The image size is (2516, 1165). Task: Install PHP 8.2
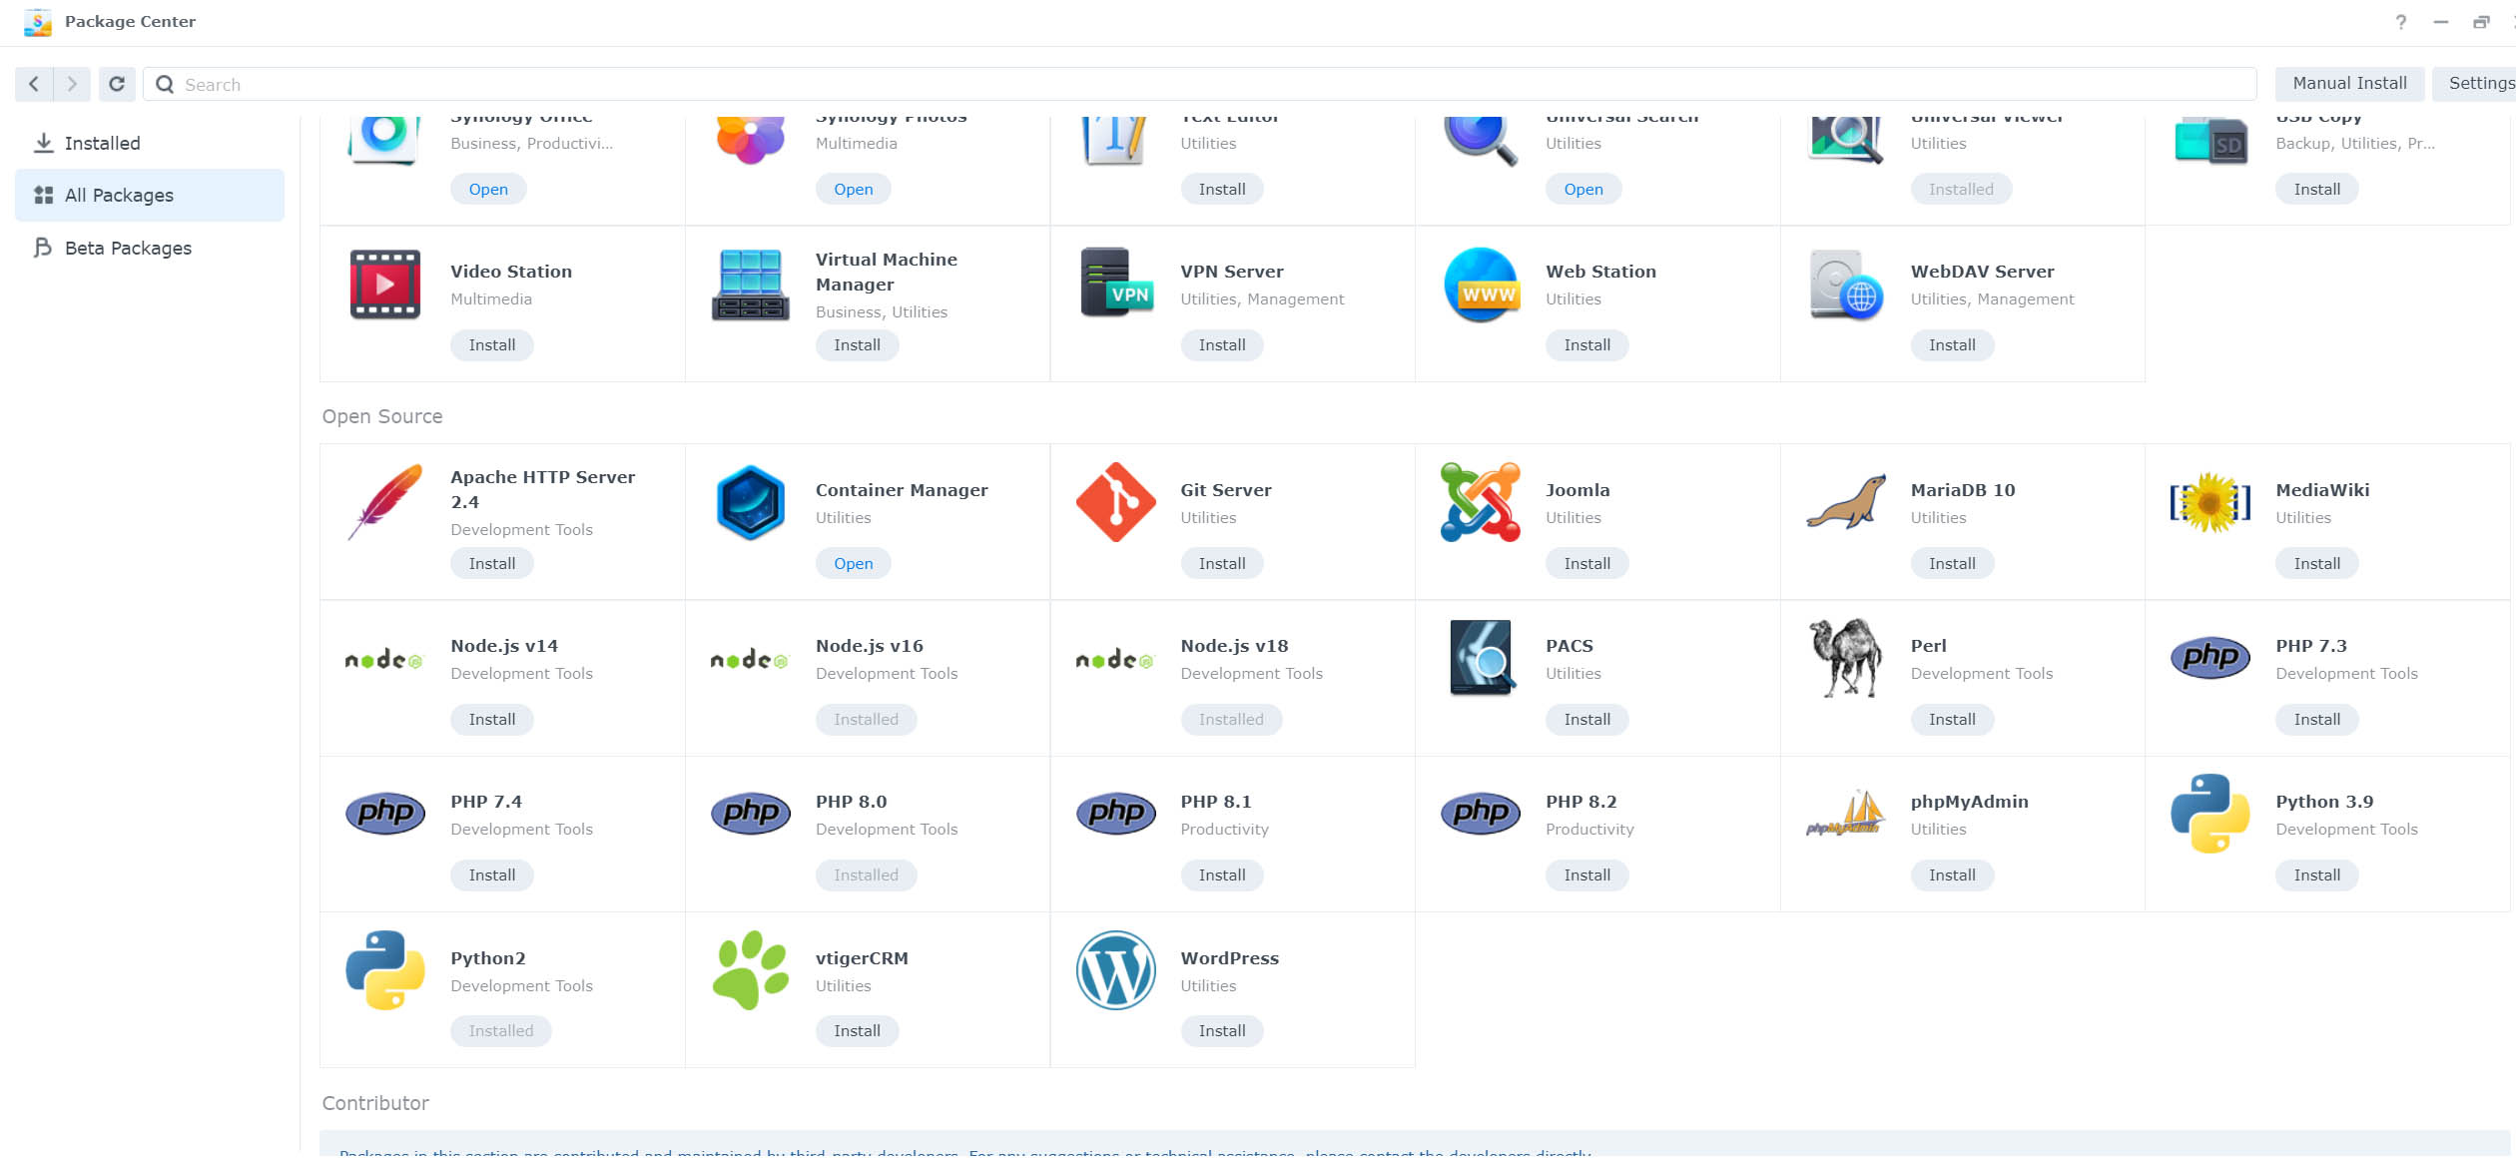tap(1587, 875)
